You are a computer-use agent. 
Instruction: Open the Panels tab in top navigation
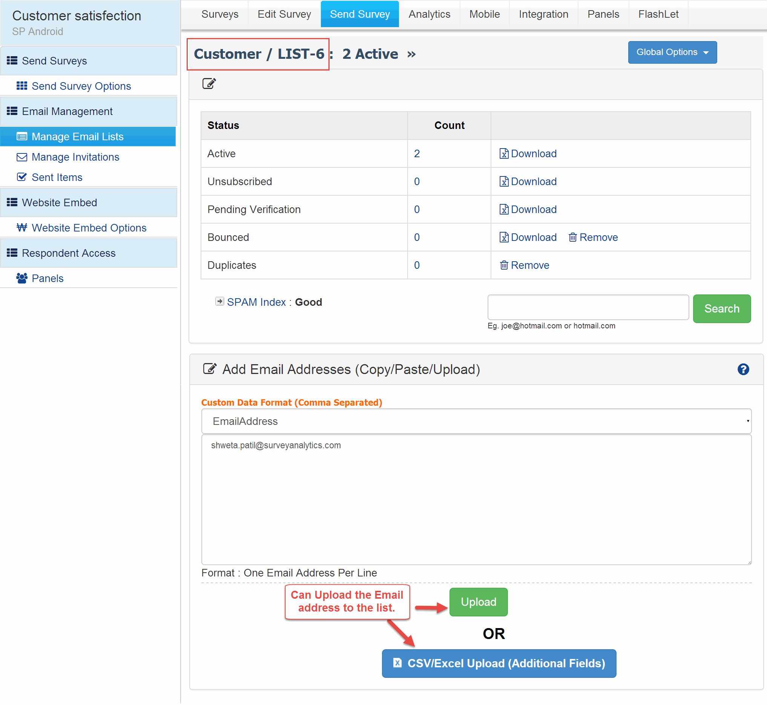click(x=603, y=14)
